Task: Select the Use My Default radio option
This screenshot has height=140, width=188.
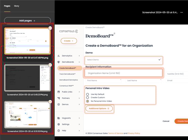Action: 88,94
